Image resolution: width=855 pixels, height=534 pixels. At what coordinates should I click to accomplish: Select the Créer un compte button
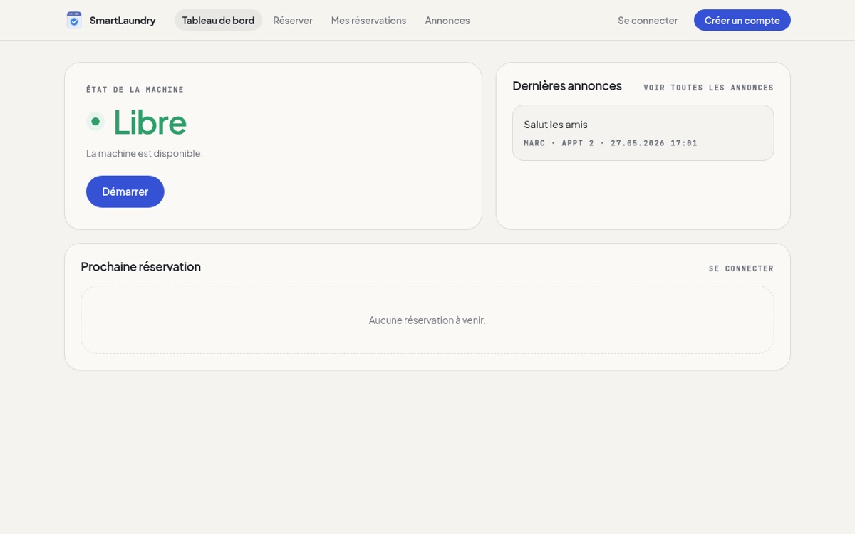pyautogui.click(x=742, y=20)
